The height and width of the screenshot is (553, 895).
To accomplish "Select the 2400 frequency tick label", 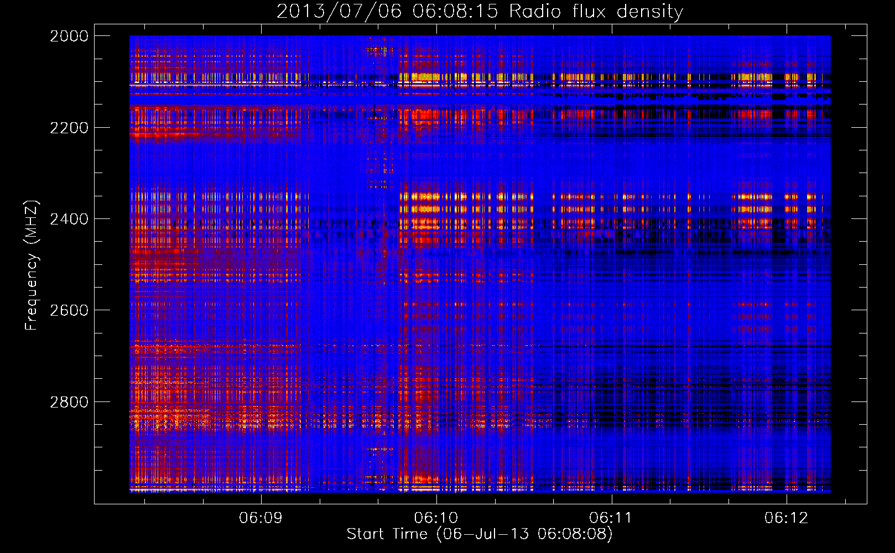I will click(69, 219).
